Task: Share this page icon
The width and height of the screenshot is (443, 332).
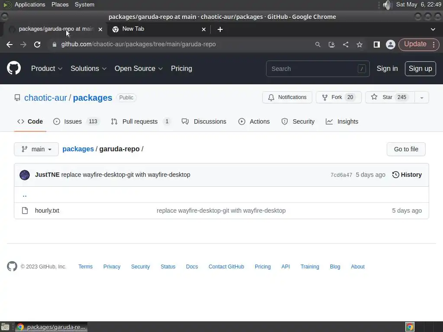Action: 346,45
